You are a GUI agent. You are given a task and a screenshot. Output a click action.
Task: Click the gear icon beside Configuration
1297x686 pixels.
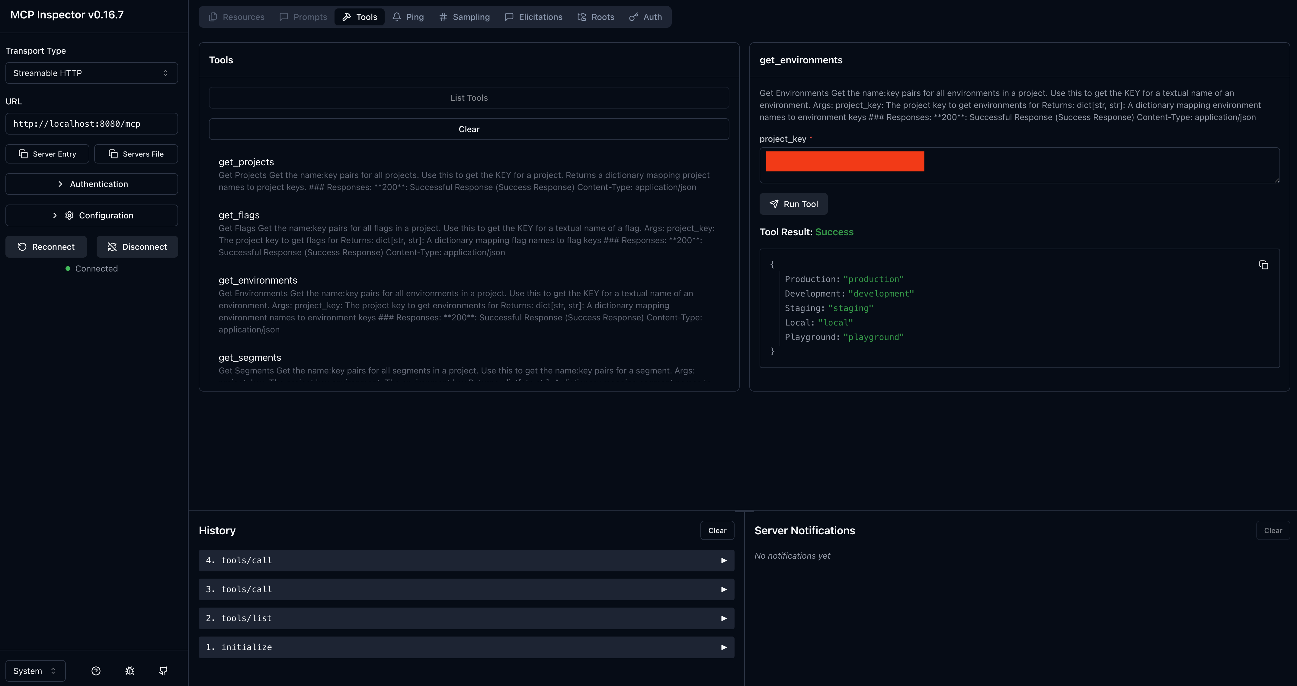pos(69,215)
